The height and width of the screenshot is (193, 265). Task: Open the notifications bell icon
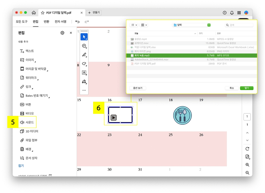coord(232,13)
